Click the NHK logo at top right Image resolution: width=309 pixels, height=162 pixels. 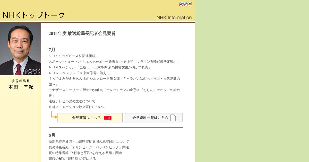tap(185, 4)
